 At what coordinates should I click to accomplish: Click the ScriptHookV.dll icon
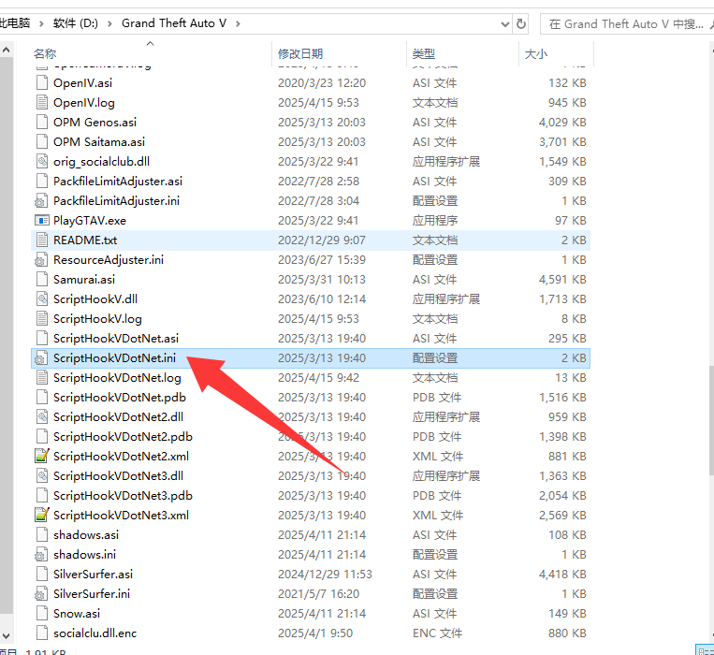click(42, 298)
